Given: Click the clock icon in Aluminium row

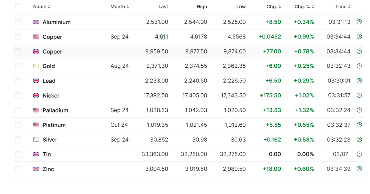Looking at the screenshot, I should pos(359,22).
